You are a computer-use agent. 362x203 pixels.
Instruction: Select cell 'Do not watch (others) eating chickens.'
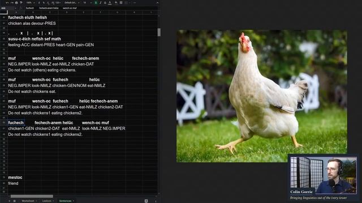pyautogui.click(x=42, y=70)
